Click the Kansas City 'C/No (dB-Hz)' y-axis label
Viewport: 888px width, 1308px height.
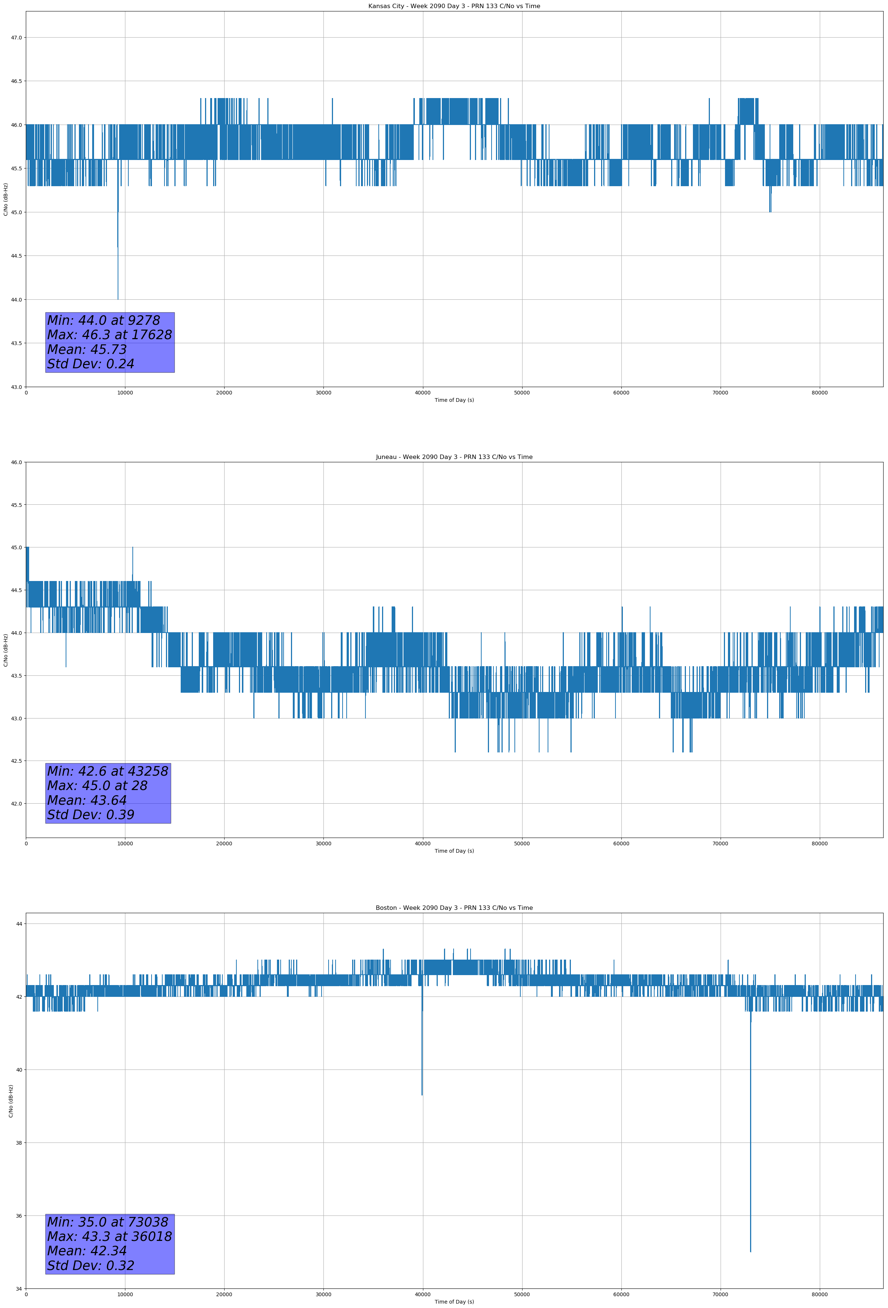coord(6,199)
